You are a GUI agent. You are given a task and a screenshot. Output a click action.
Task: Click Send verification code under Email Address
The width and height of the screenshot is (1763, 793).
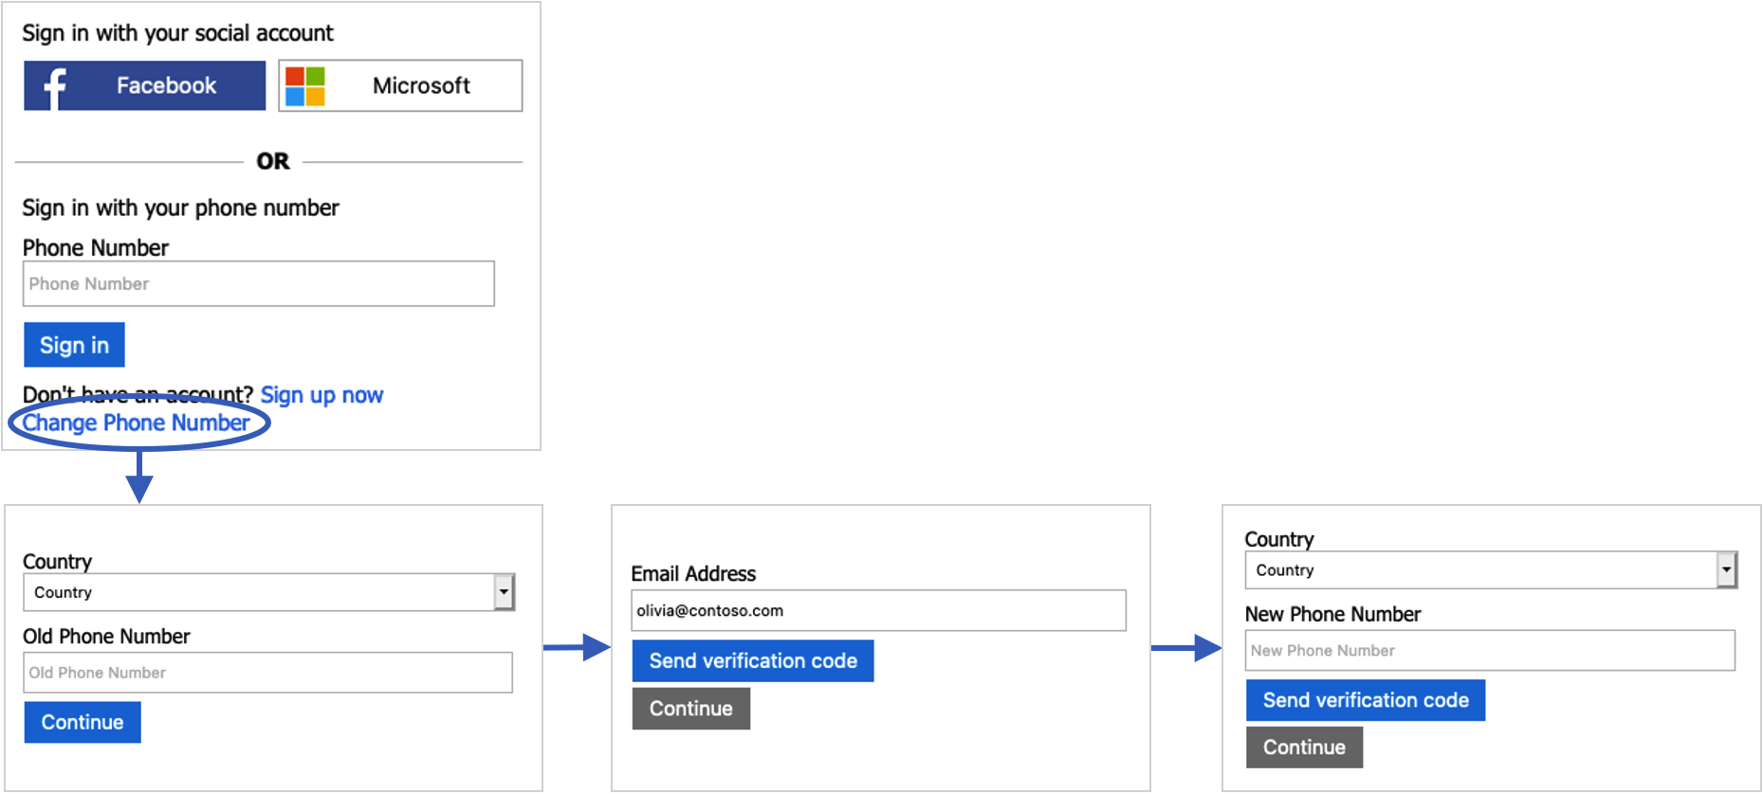pos(753,660)
